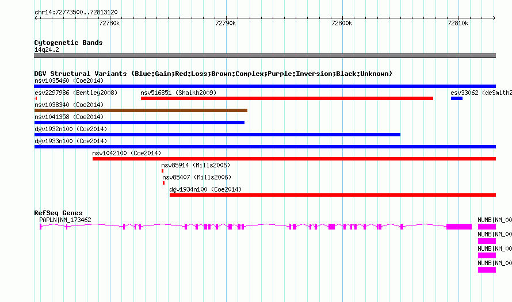Click the Cytogenetic Bands track title
The width and height of the screenshot is (512, 302).
pos(68,43)
